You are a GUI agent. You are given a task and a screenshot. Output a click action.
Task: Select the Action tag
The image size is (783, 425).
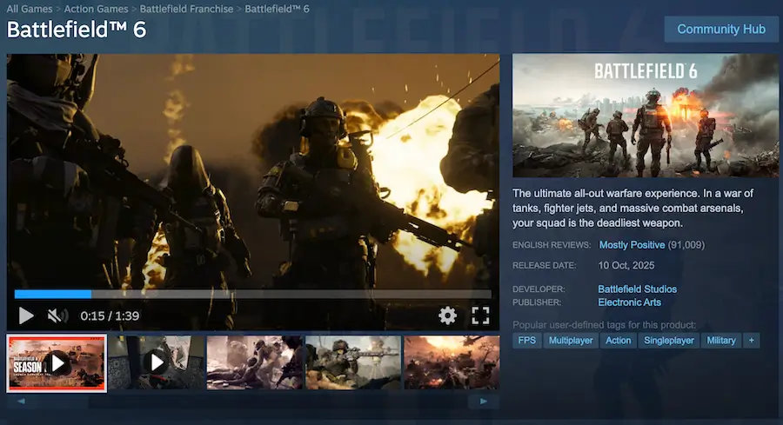coord(619,341)
